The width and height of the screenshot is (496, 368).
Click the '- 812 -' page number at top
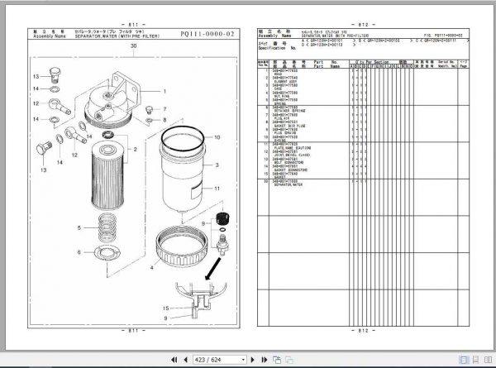tap(363, 24)
